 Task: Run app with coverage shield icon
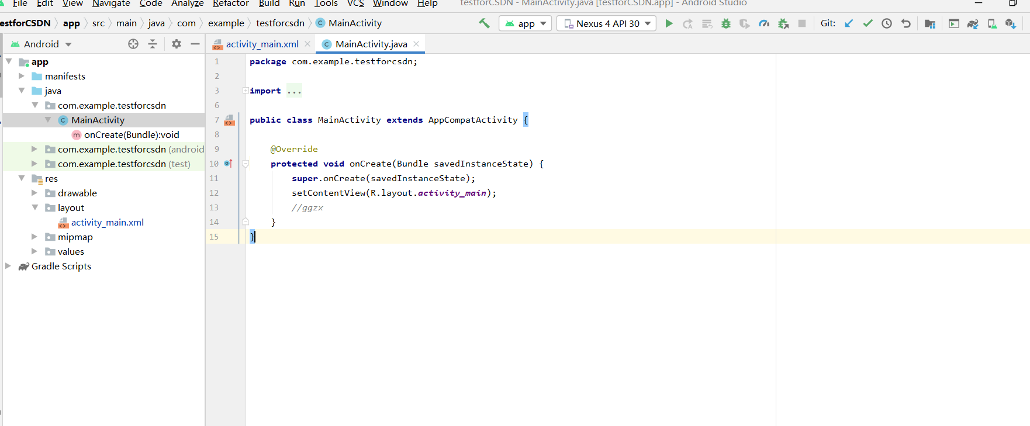click(x=745, y=23)
